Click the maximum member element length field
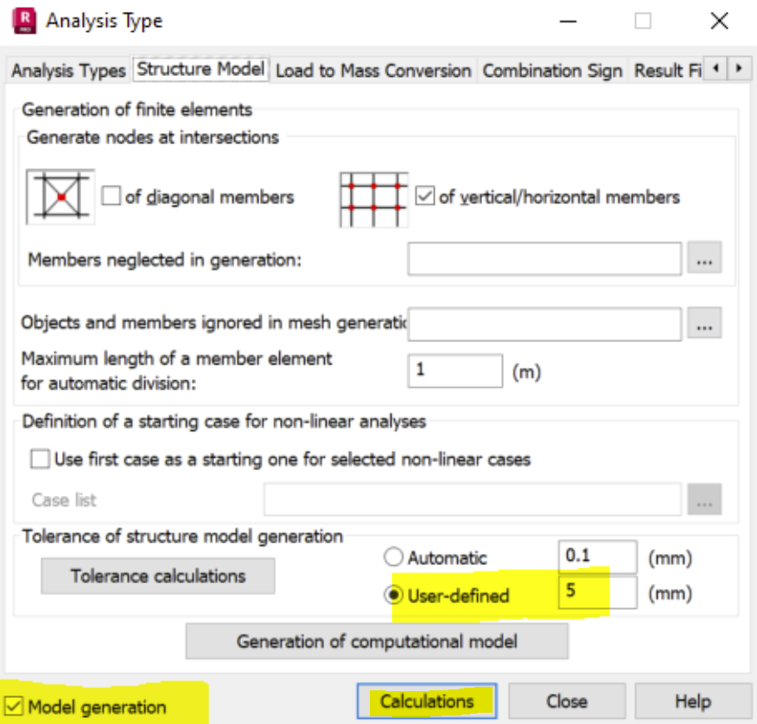Image resolution: width=757 pixels, height=724 pixels. (x=455, y=371)
